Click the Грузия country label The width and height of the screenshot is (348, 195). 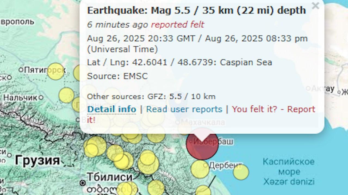tap(37, 160)
